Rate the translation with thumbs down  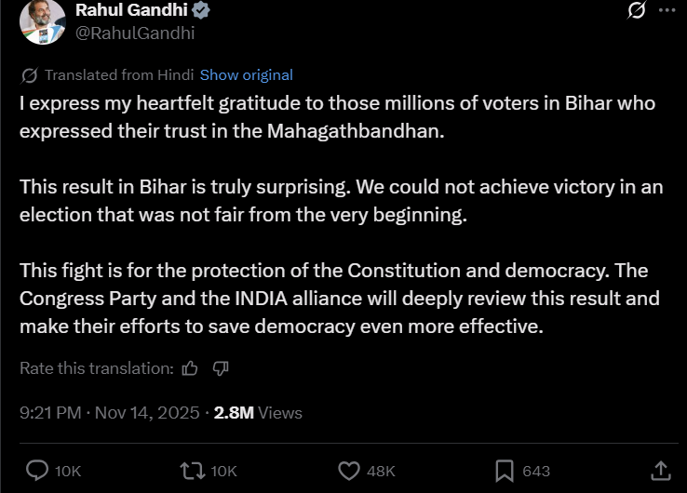pos(221,368)
